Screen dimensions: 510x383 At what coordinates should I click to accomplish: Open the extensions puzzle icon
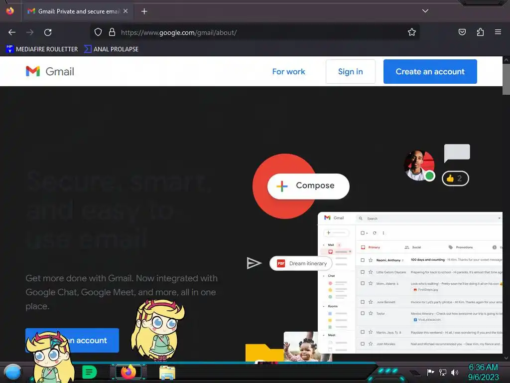[480, 32]
